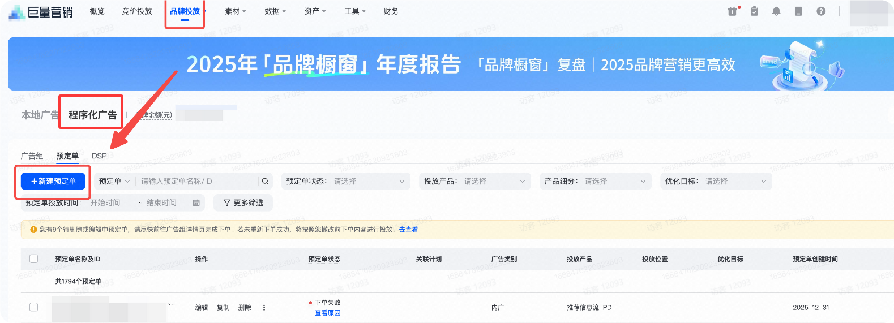Open the 优化目标 dropdown

click(x=716, y=181)
